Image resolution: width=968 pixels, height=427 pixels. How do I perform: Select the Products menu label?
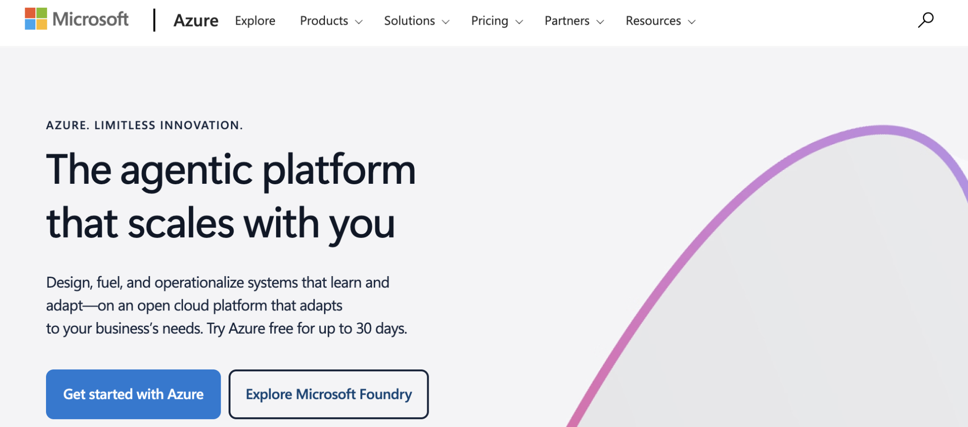coord(324,21)
